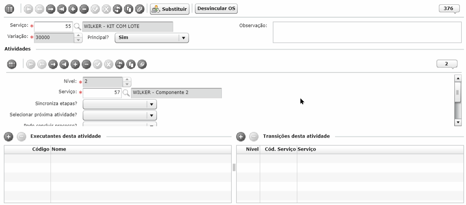The height and width of the screenshot is (205, 466).
Task: Click activities scrollbar down arrow
Action: (458, 122)
